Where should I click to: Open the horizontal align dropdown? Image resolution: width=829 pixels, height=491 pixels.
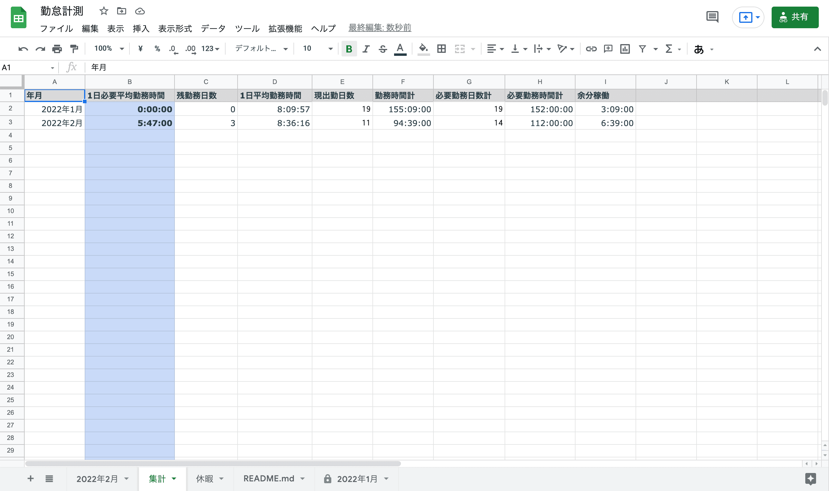pyautogui.click(x=495, y=49)
